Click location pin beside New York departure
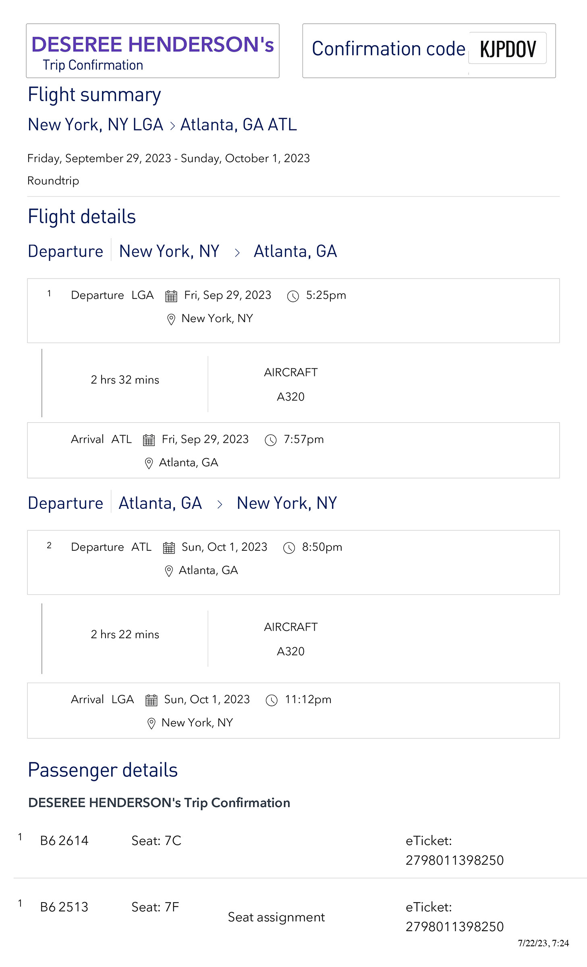 tap(171, 320)
